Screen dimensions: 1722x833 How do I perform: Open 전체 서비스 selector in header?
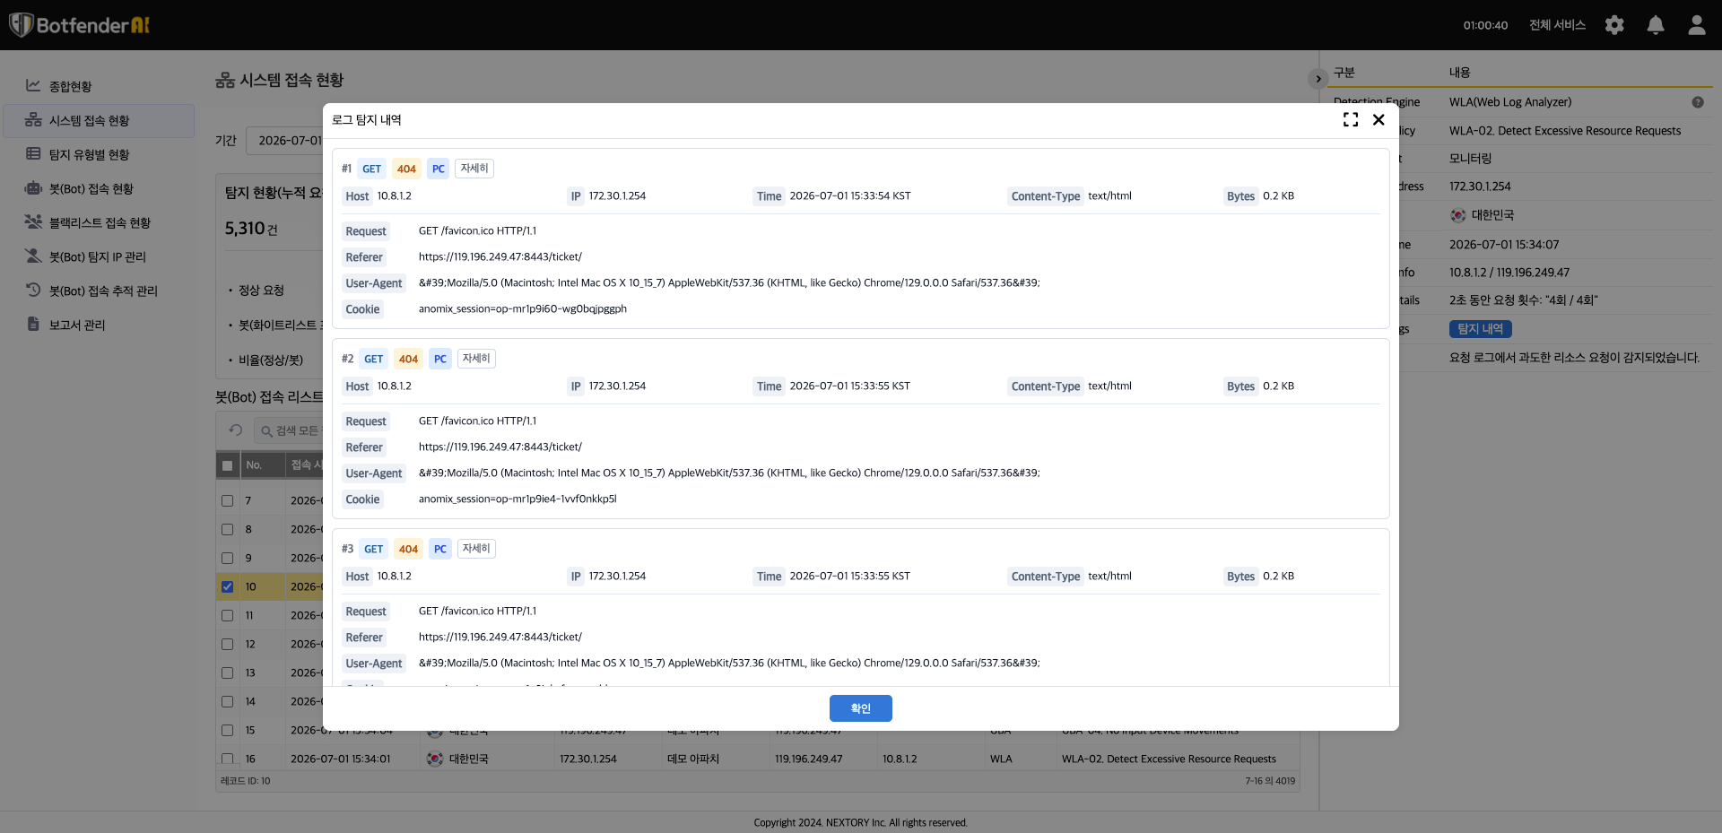tap(1557, 25)
